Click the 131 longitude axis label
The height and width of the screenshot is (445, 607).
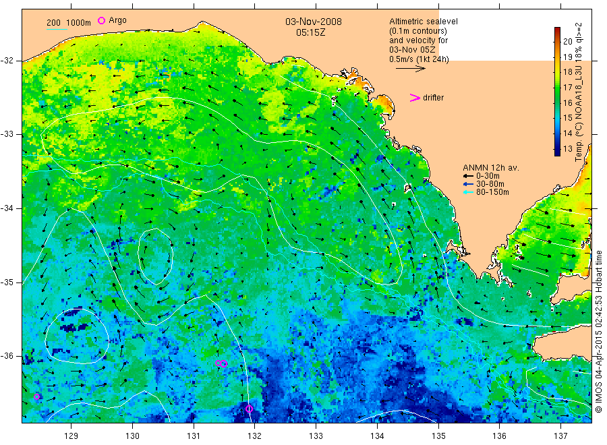(194, 436)
